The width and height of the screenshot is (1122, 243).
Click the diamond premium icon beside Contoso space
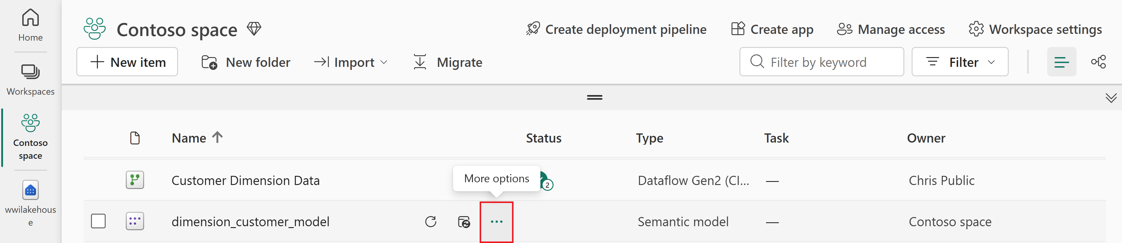click(x=254, y=29)
